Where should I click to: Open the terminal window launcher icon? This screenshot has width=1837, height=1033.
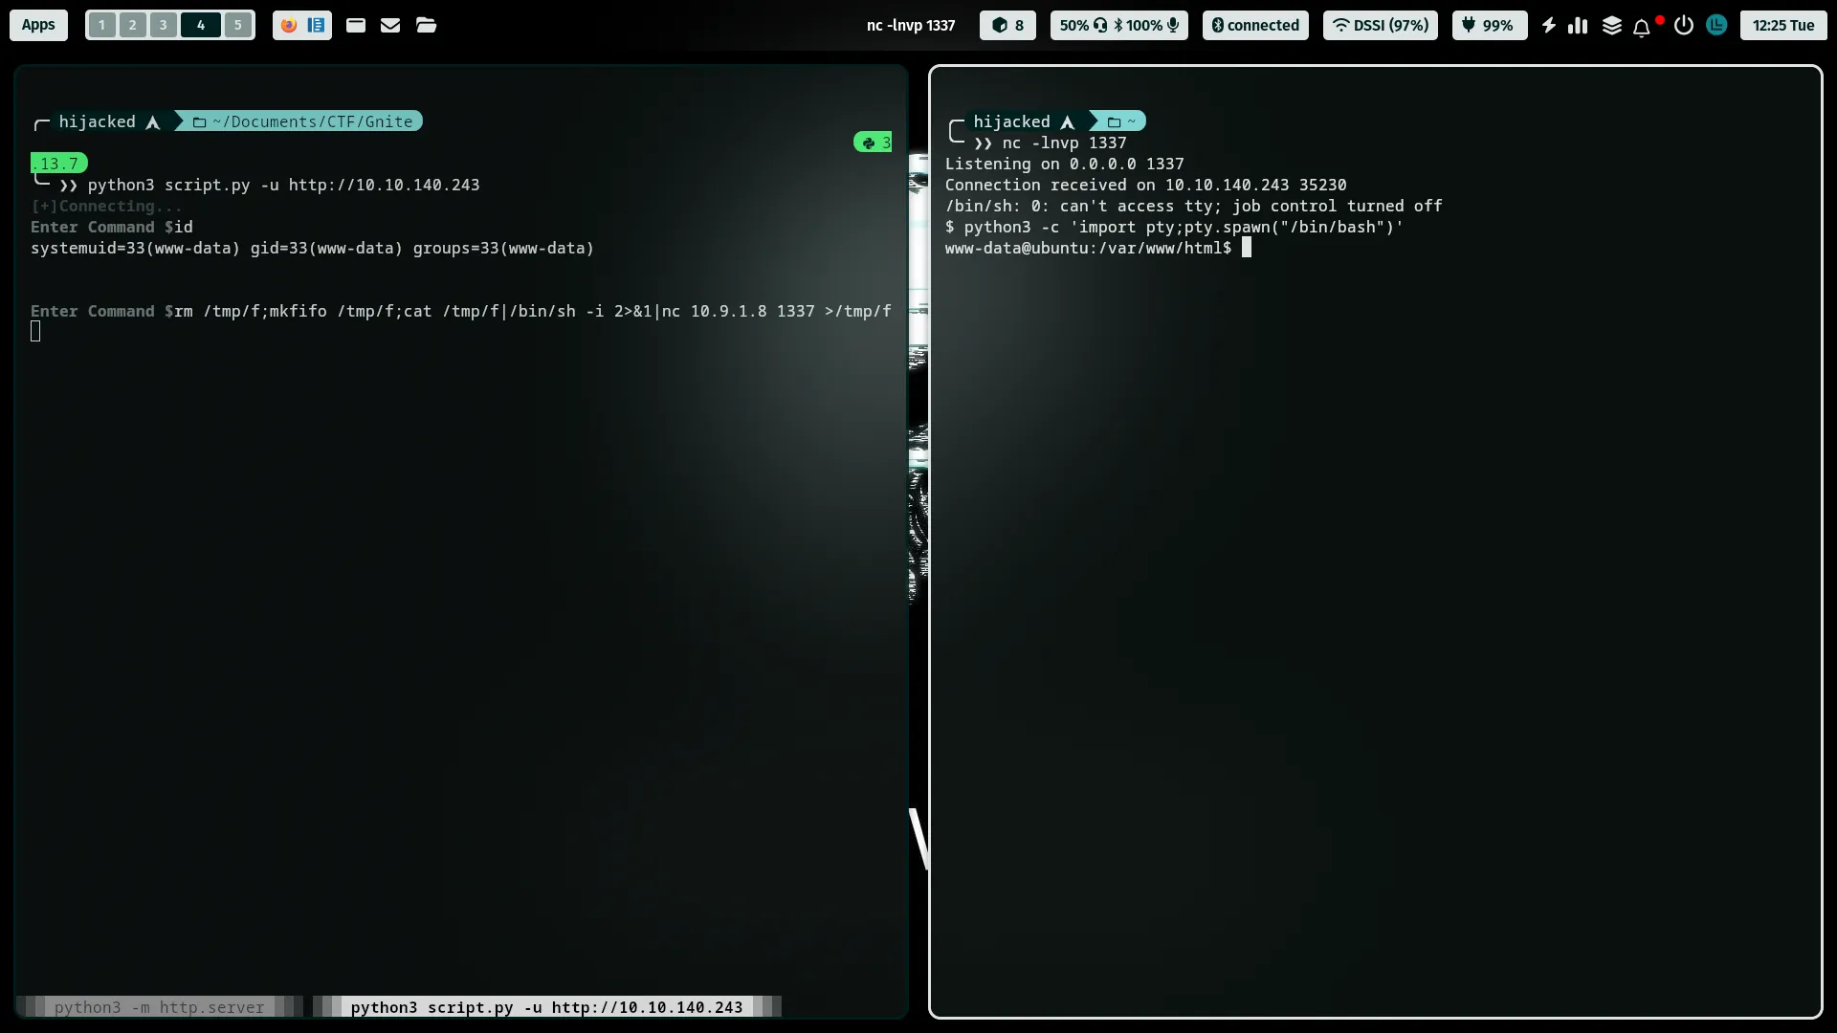click(356, 25)
